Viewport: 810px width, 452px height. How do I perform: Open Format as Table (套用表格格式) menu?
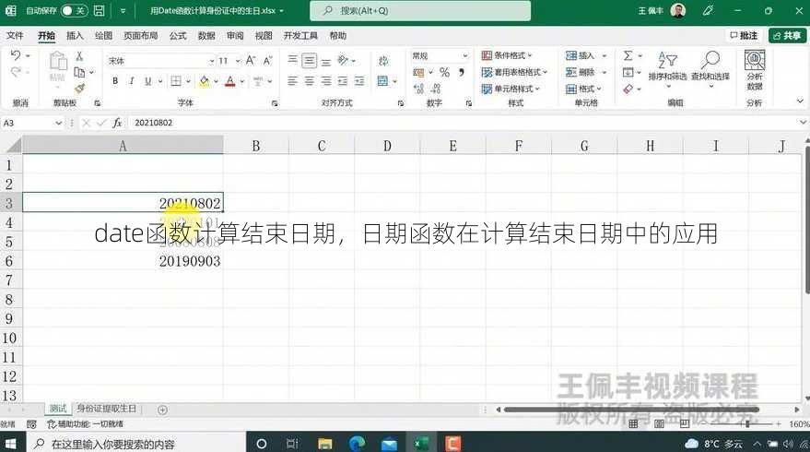pyautogui.click(x=514, y=72)
